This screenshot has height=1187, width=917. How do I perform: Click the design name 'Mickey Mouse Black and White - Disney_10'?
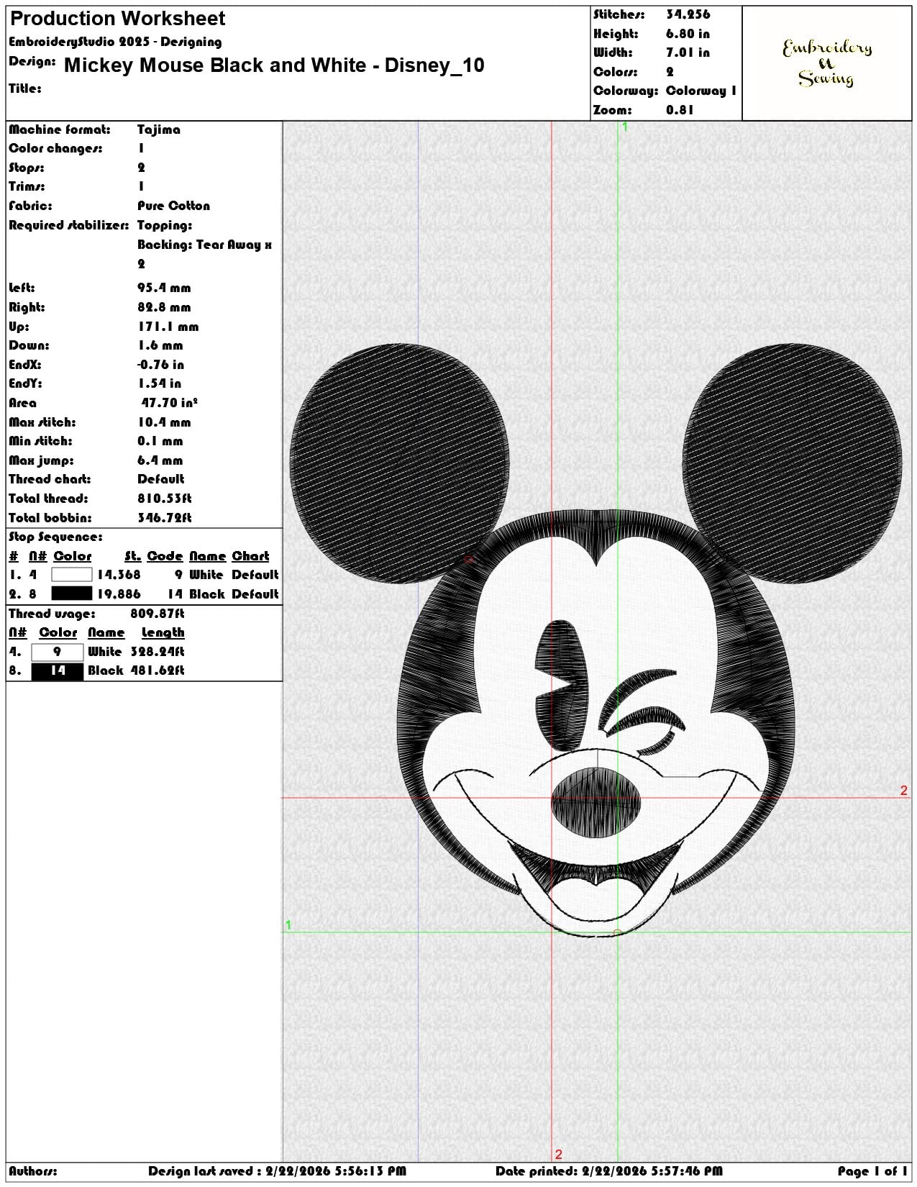click(x=274, y=65)
